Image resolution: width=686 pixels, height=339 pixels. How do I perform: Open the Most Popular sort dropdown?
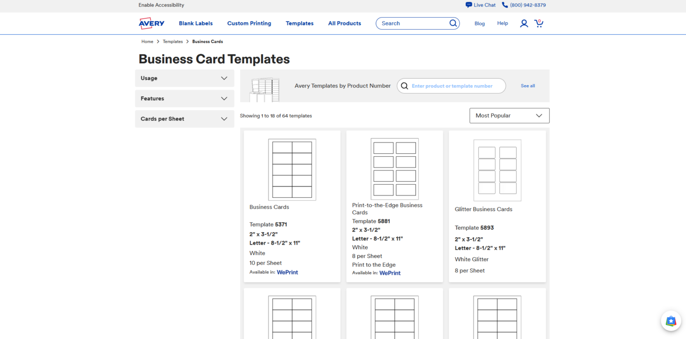click(x=509, y=116)
